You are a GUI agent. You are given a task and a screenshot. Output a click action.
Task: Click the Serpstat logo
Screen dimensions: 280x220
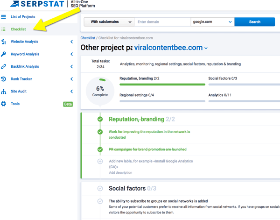(x=37, y=4)
